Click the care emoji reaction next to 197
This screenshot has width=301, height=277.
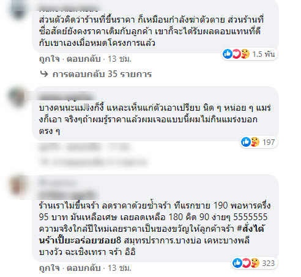255,142
